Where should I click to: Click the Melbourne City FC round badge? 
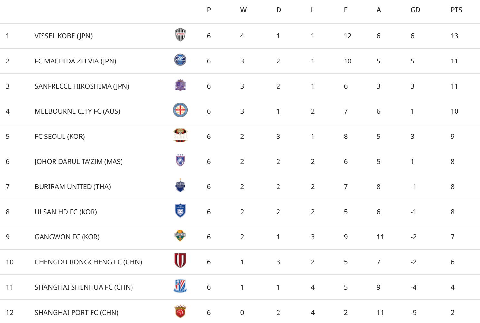click(180, 110)
